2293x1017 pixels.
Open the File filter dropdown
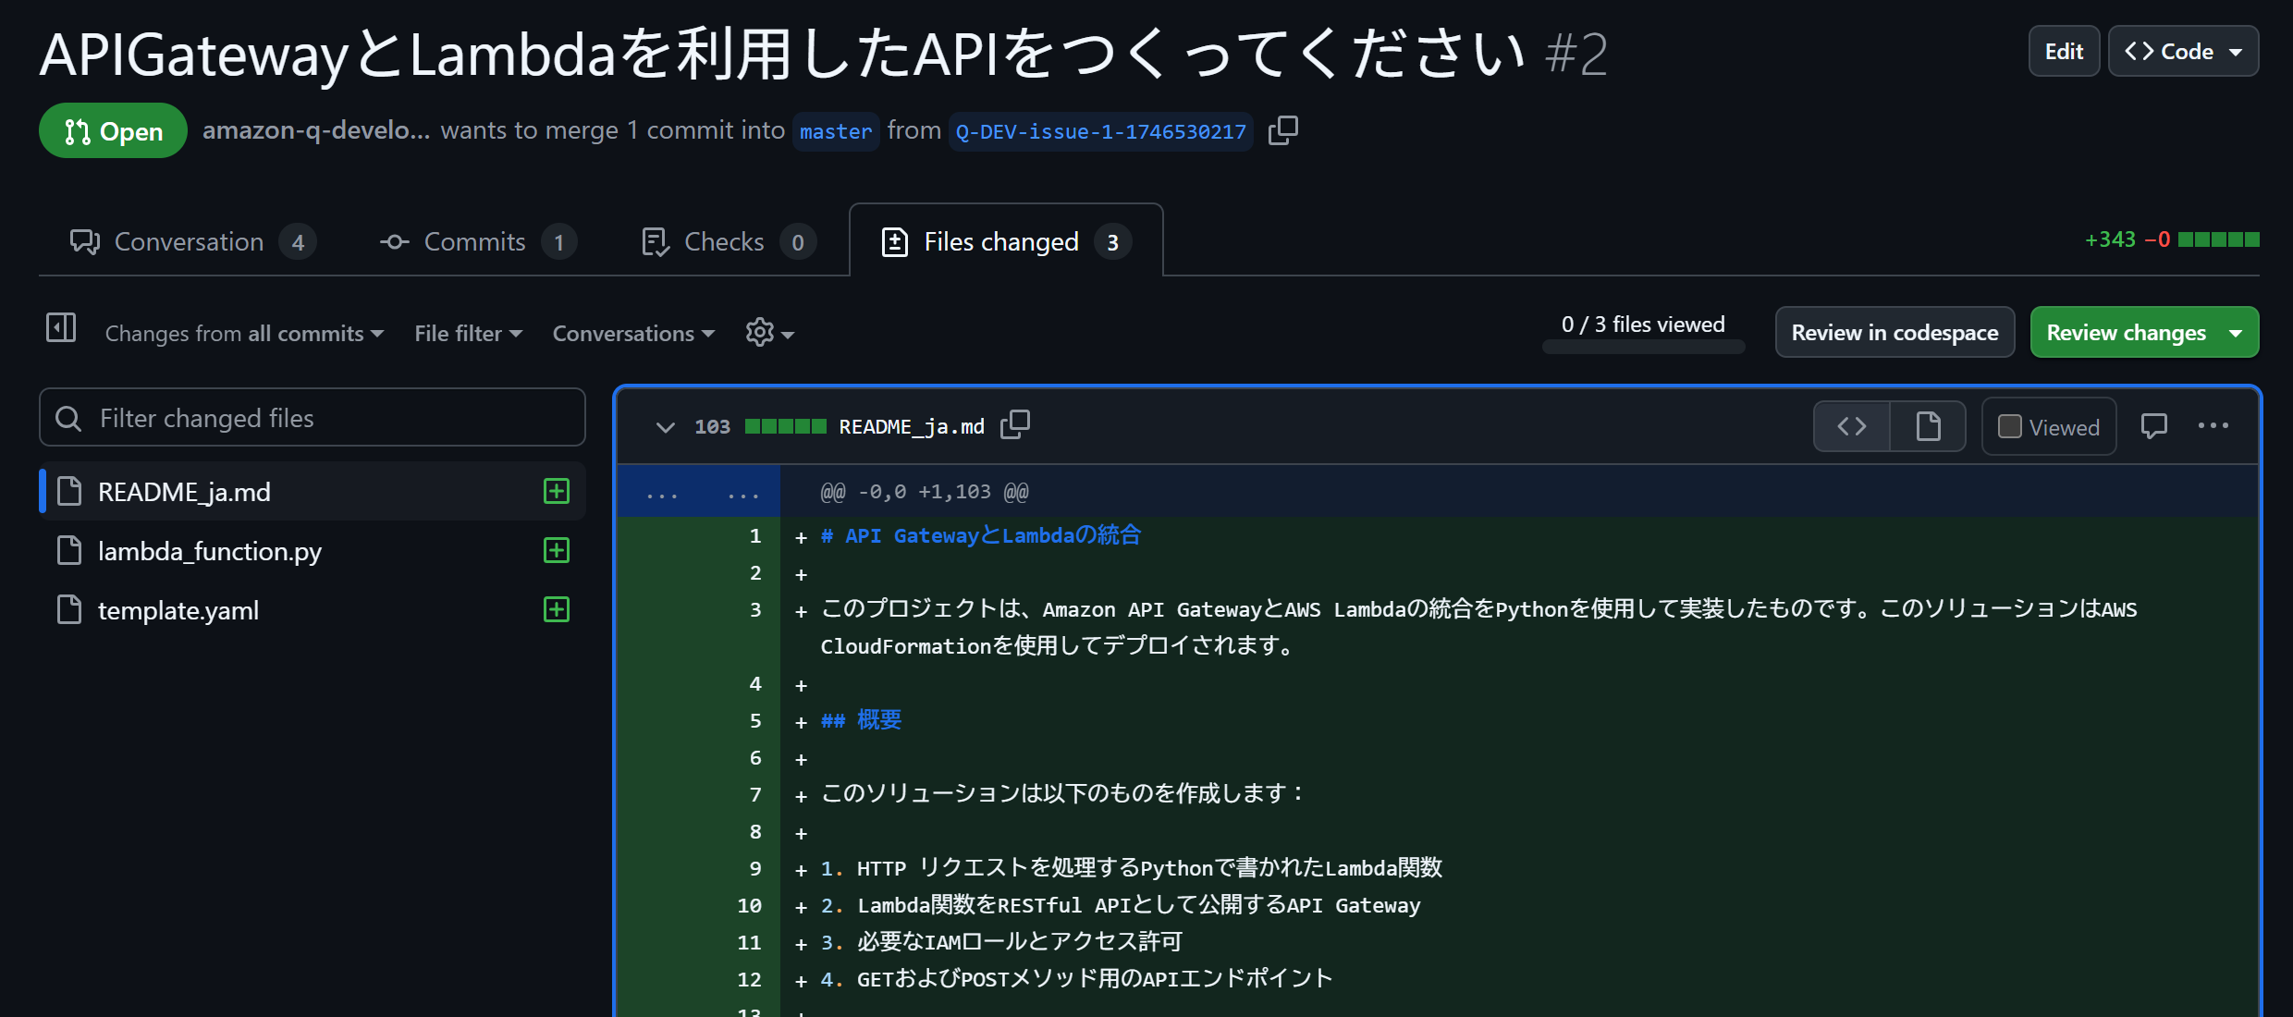tap(467, 333)
